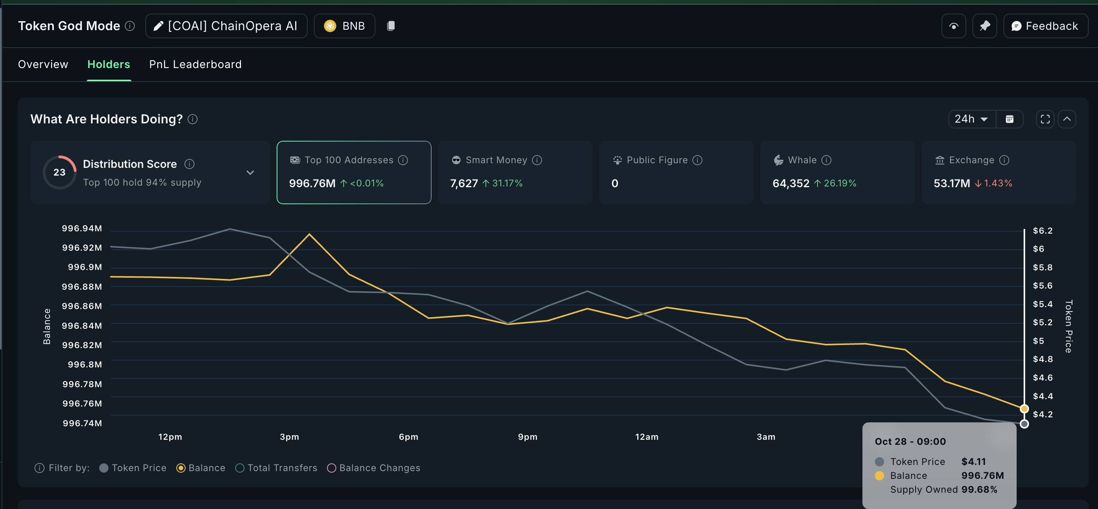Screen dimensions: 1098x509
Task: Edit the [COAI] ChainOpera AI token field
Action: point(226,26)
